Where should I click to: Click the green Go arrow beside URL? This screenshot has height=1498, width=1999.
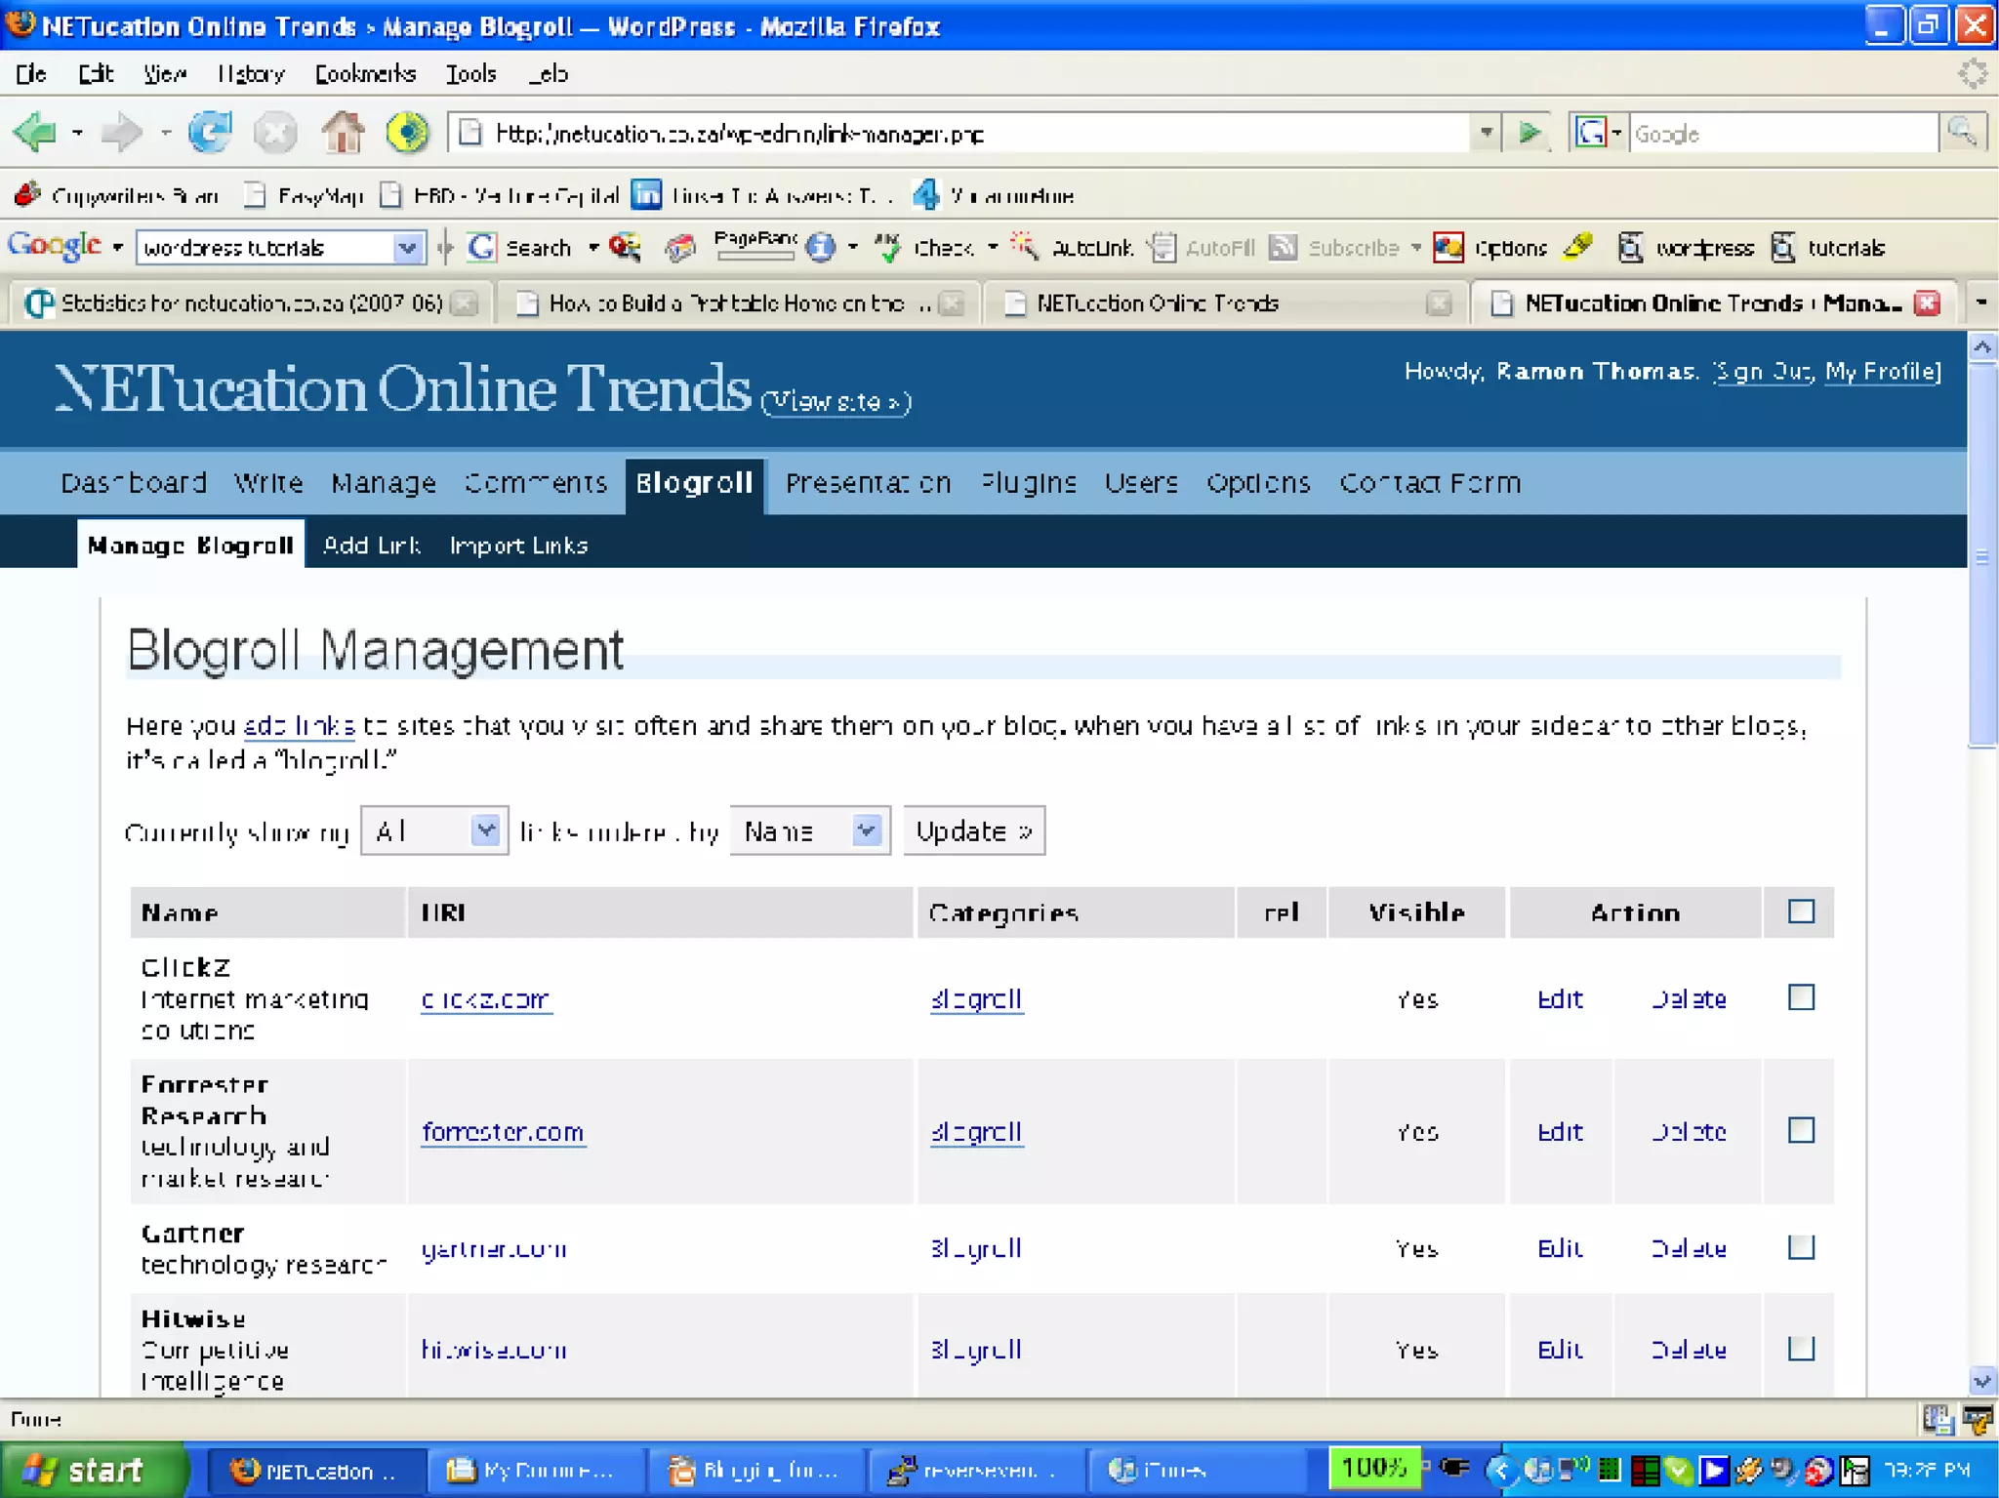pyautogui.click(x=1530, y=133)
